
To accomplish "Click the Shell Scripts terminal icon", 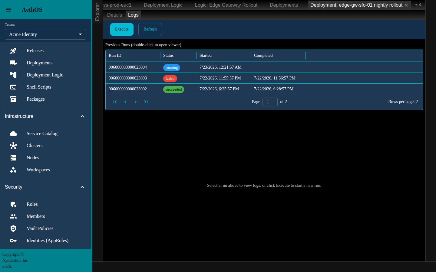I will 13,87.
